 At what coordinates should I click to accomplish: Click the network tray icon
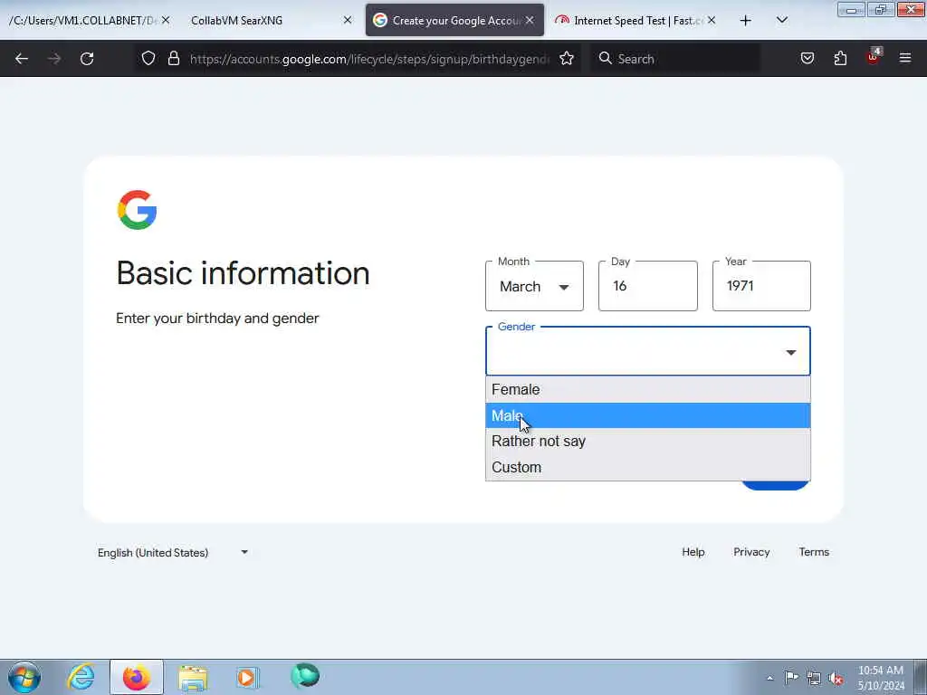(814, 678)
